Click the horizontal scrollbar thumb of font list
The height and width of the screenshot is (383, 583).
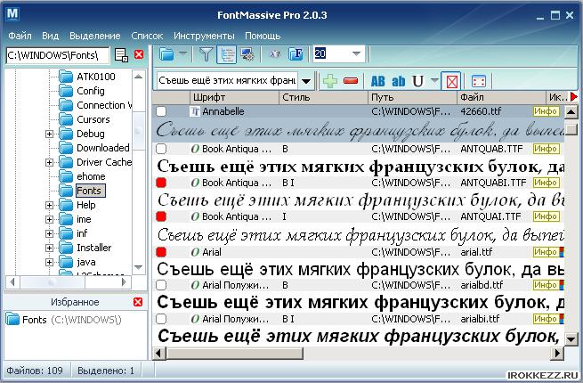[x=235, y=353]
